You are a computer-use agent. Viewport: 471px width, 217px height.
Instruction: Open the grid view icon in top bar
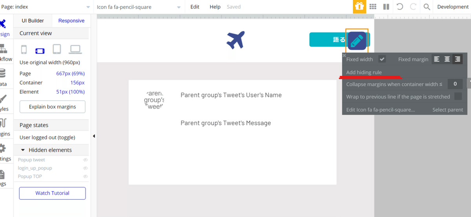coord(373,7)
